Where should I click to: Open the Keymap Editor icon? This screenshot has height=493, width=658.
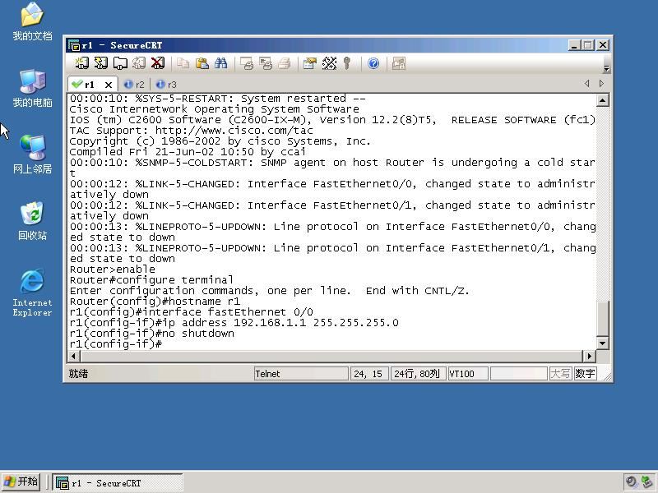[330, 63]
